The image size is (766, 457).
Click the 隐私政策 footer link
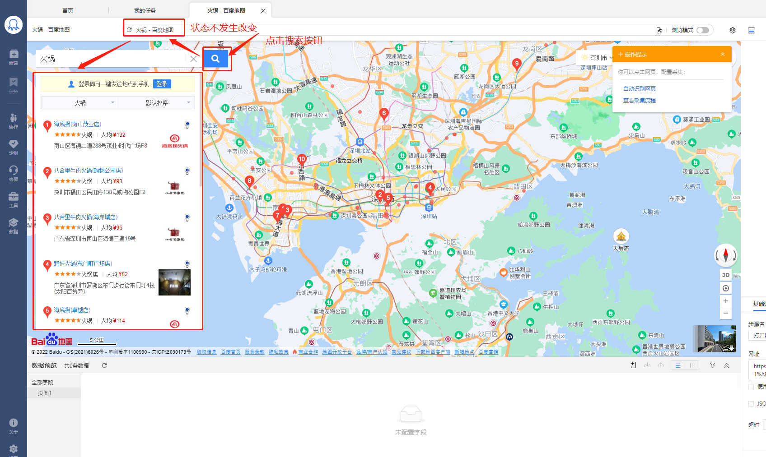click(278, 352)
